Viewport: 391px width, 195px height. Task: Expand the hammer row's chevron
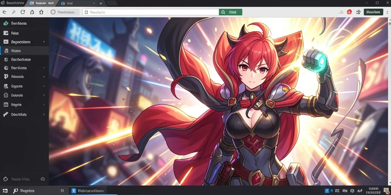(x=44, y=114)
